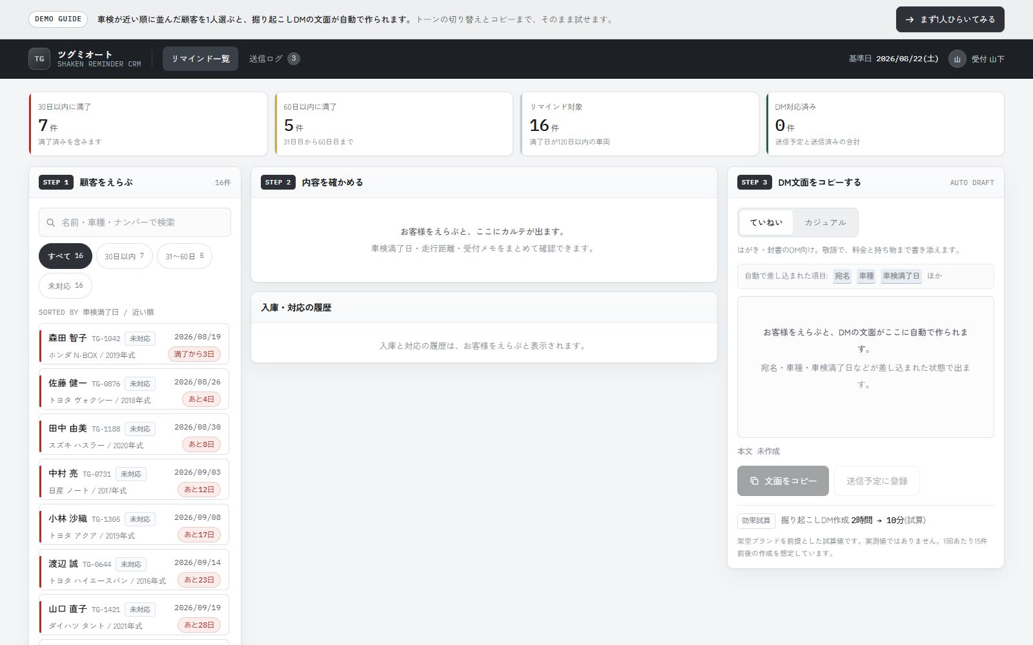Click the DM対応済み summary card

click(885, 124)
